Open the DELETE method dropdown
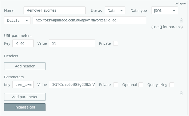Image resolution: width=189 pixels, height=116 pixels. (18, 20)
